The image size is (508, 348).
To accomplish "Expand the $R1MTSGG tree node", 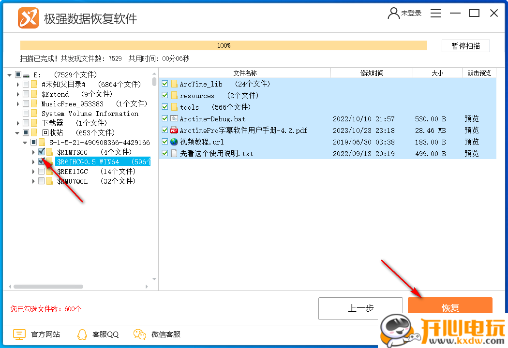I will pyautogui.click(x=33, y=152).
